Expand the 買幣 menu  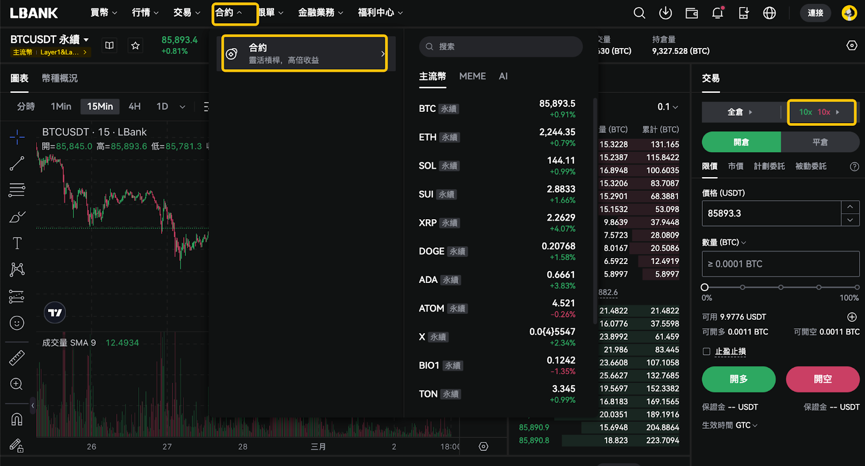(104, 12)
